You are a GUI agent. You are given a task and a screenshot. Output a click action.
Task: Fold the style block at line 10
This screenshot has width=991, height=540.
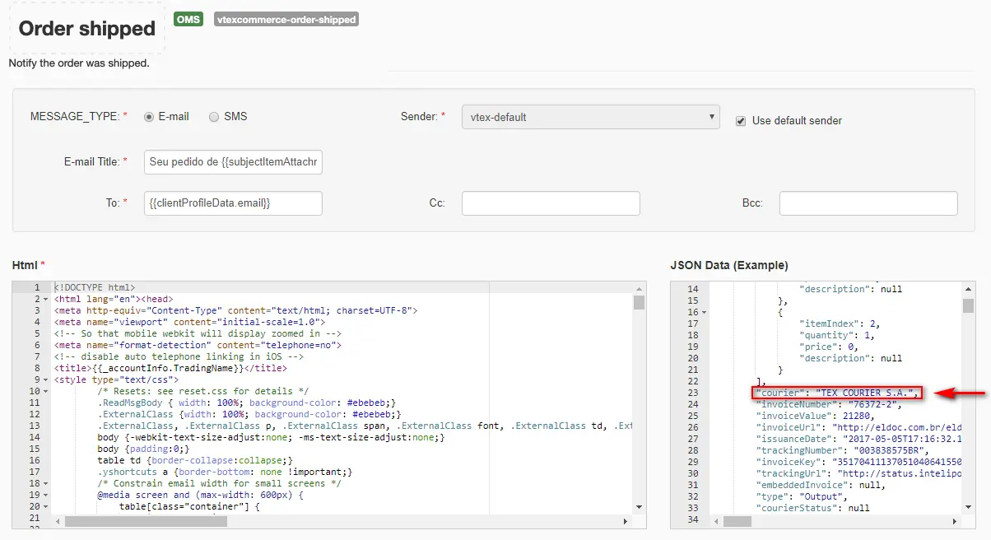point(45,391)
